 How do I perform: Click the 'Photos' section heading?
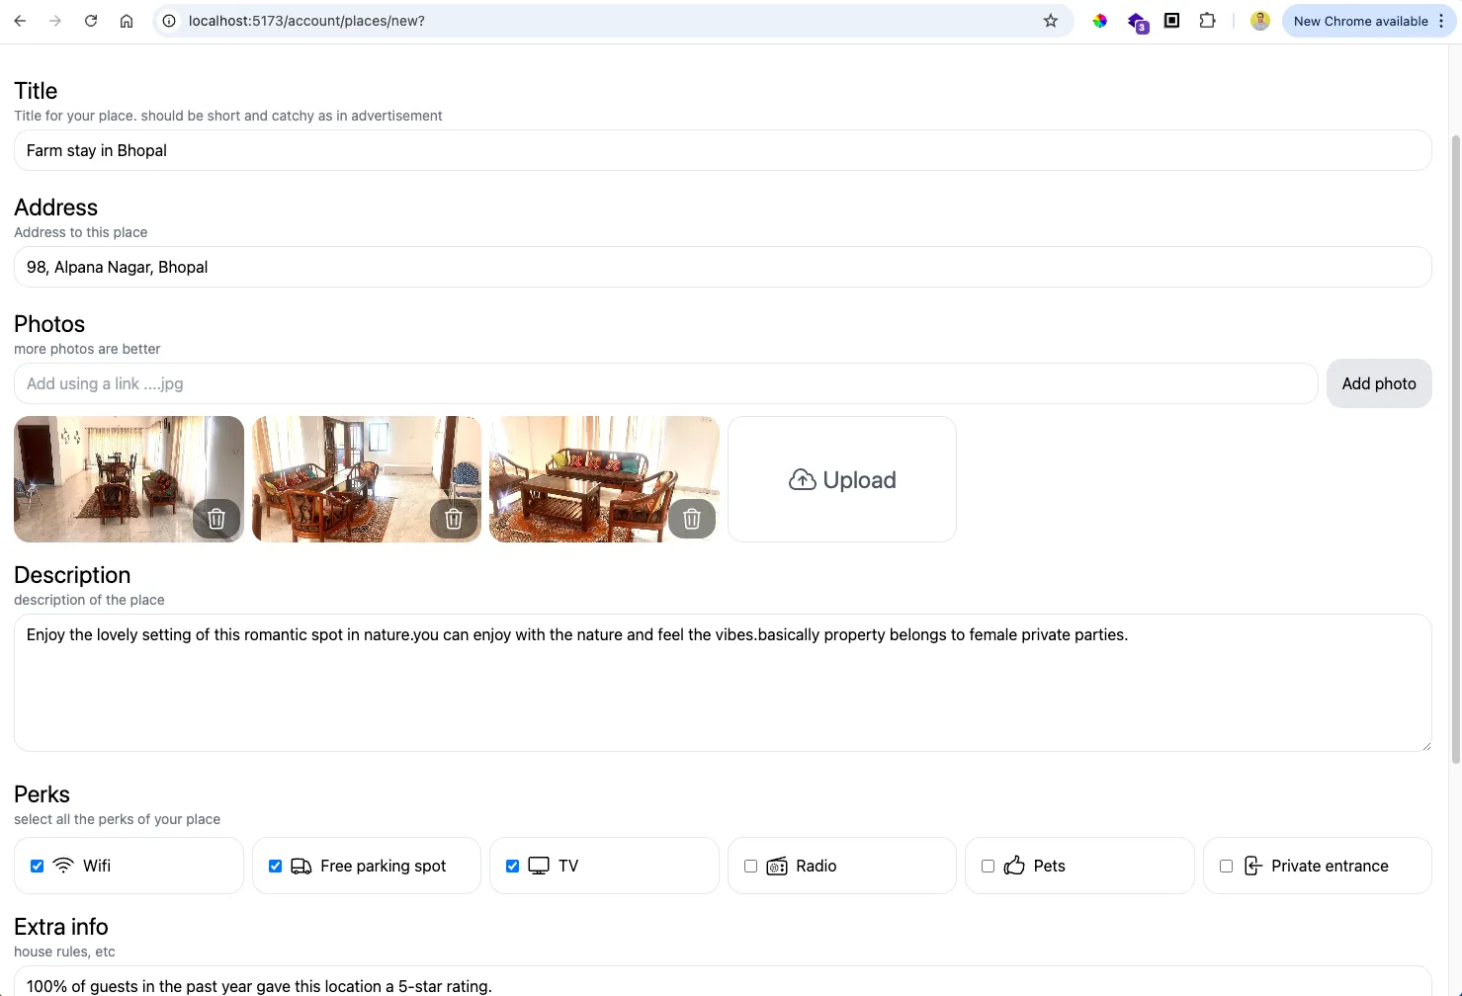[x=49, y=324]
